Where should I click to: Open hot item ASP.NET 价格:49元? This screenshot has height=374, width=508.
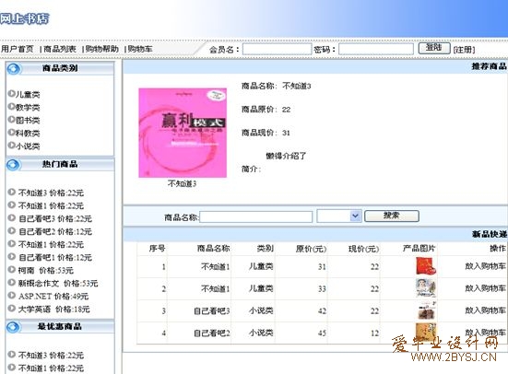coord(53,297)
